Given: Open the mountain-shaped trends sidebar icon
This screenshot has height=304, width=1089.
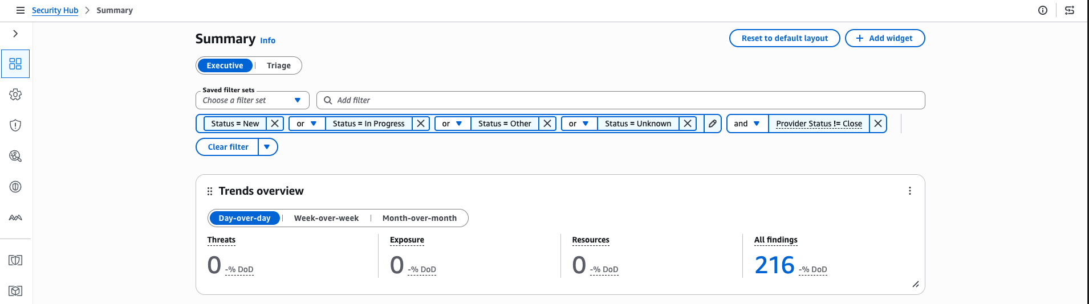Looking at the screenshot, I should pos(15,217).
